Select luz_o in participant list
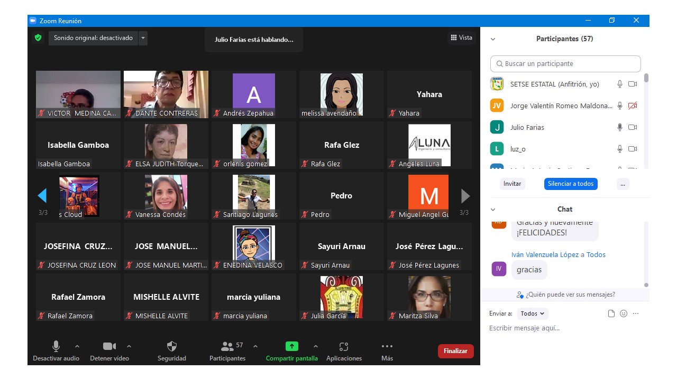 [x=565, y=149]
